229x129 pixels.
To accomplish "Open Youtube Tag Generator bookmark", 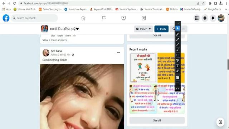I will 127,9.
